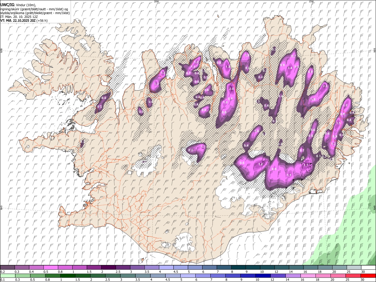
Task: Select the red-pink 25 swatch in lower legend
Action: pyautogui.click(x=353, y=276)
